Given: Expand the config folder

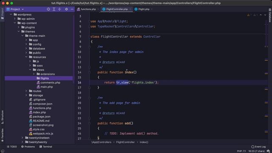Looking at the screenshot, I should coord(26,44).
